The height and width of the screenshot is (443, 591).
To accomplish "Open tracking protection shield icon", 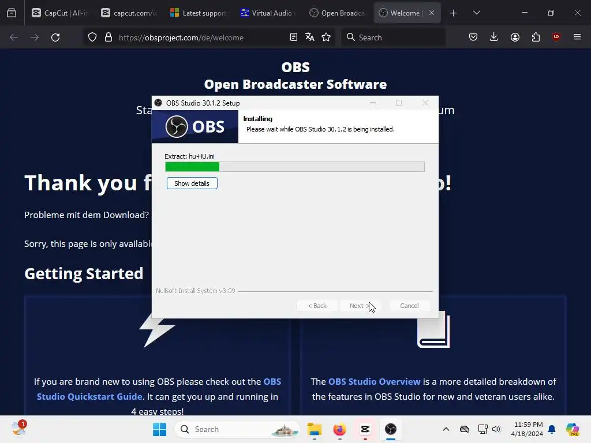I will coord(92,37).
